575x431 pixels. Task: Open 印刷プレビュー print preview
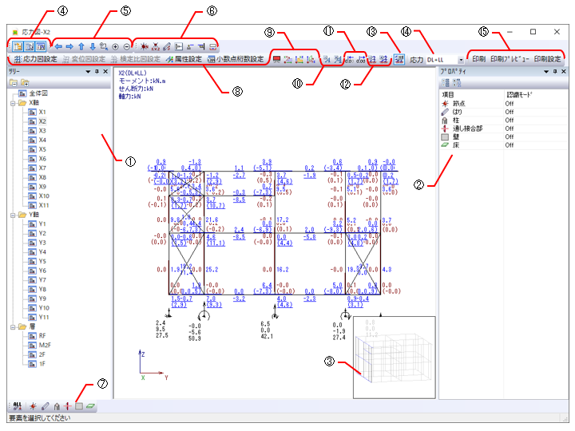tap(509, 60)
